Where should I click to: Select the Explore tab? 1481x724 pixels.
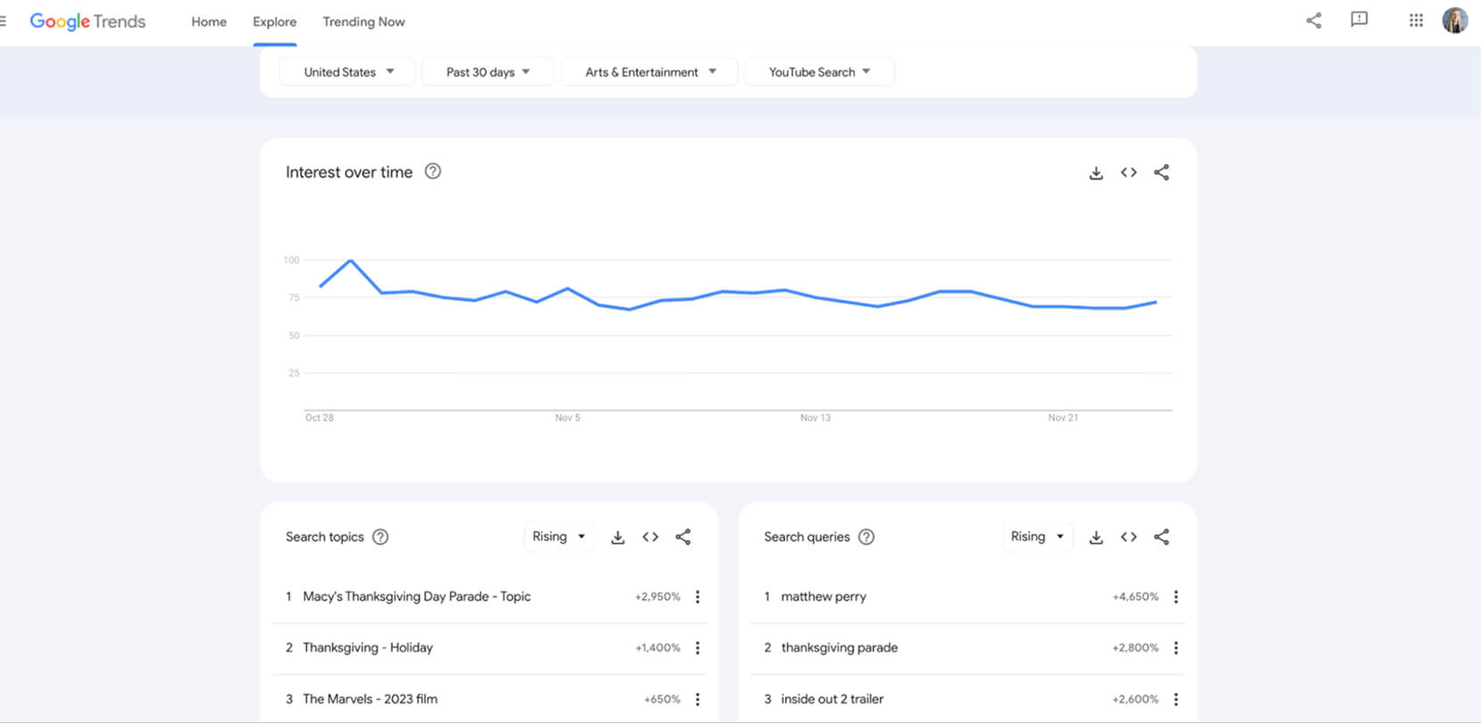point(274,21)
